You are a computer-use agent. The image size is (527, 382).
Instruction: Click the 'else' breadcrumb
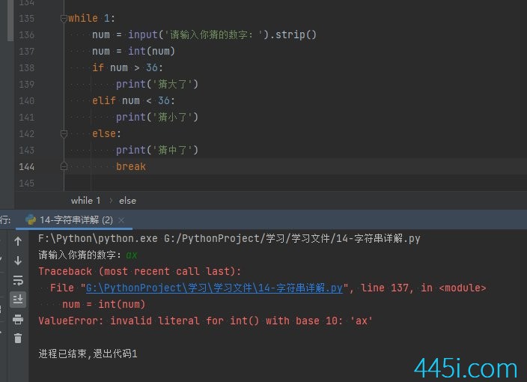(x=128, y=201)
